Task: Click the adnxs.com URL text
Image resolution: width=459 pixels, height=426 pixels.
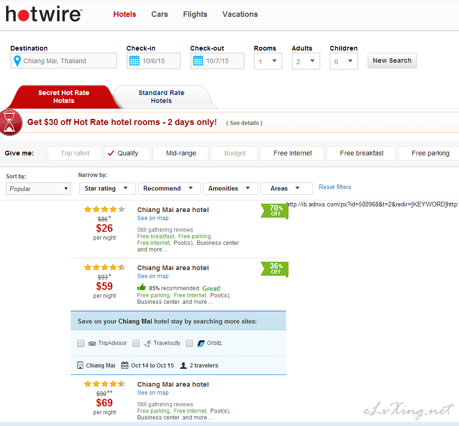Action: [372, 204]
